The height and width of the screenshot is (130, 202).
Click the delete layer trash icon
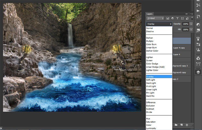[x=187, y=125]
